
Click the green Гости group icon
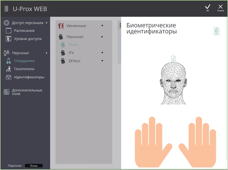tap(63, 45)
